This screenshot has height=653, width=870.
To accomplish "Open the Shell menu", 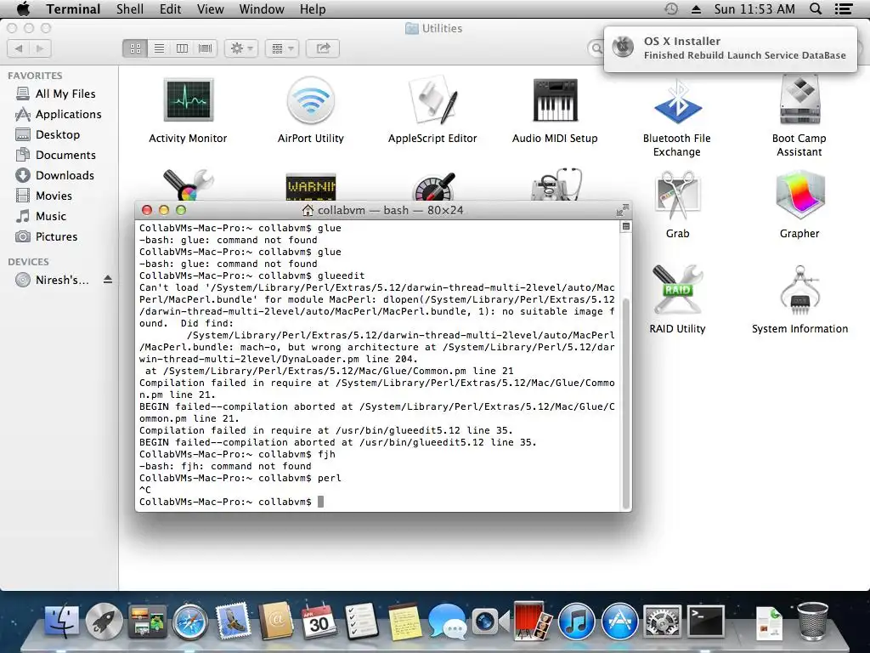I will (x=130, y=9).
